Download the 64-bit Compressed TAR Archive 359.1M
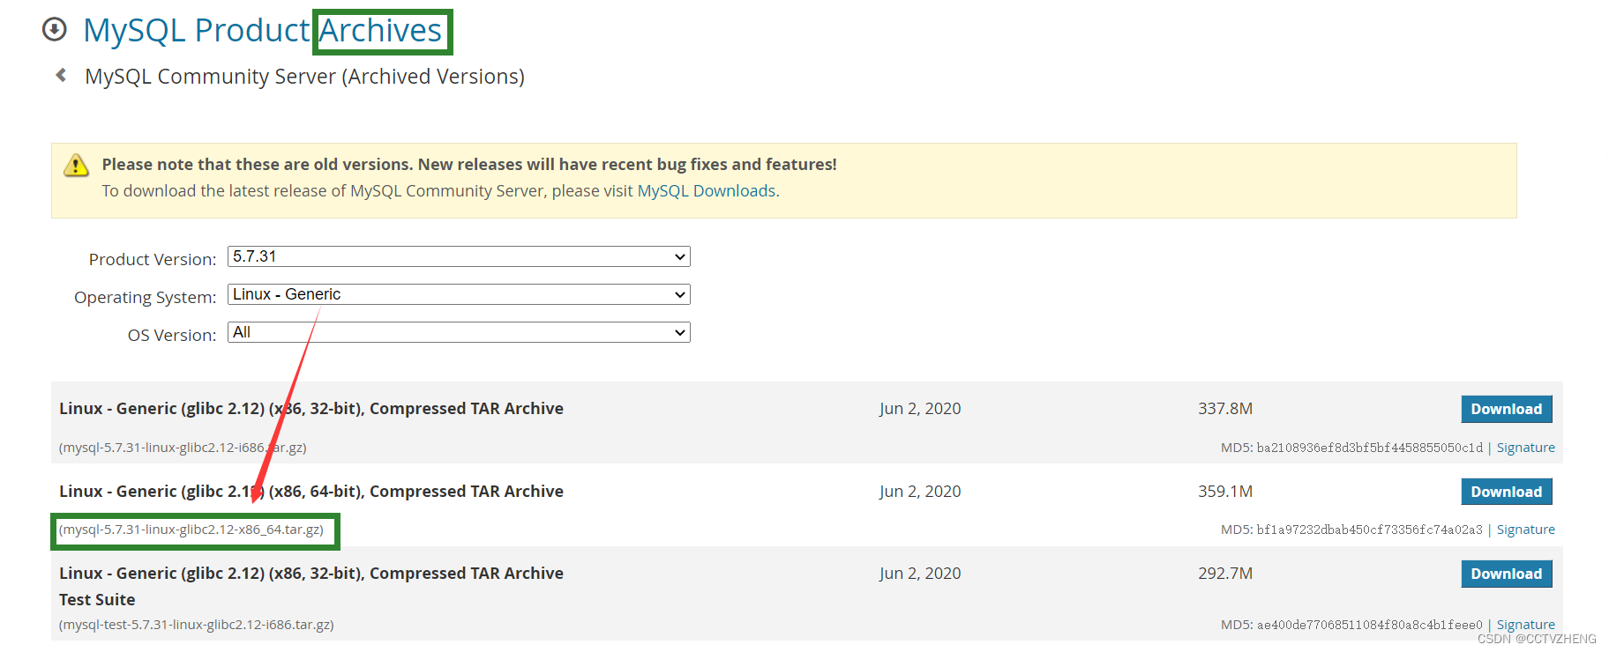 (x=1507, y=492)
